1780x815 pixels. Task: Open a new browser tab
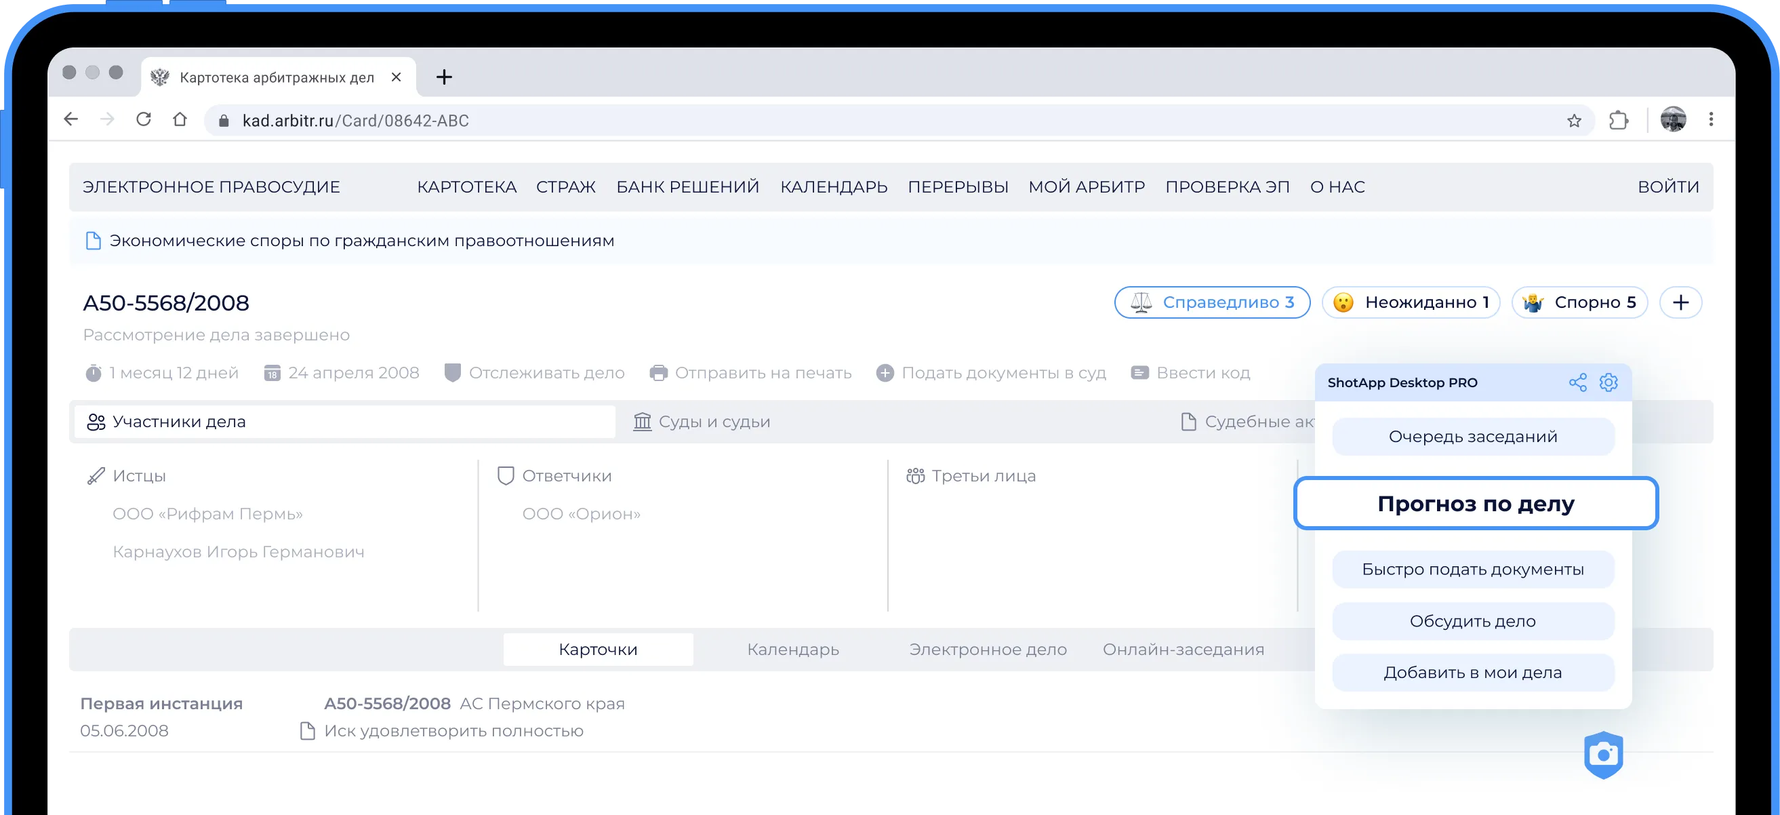(444, 77)
